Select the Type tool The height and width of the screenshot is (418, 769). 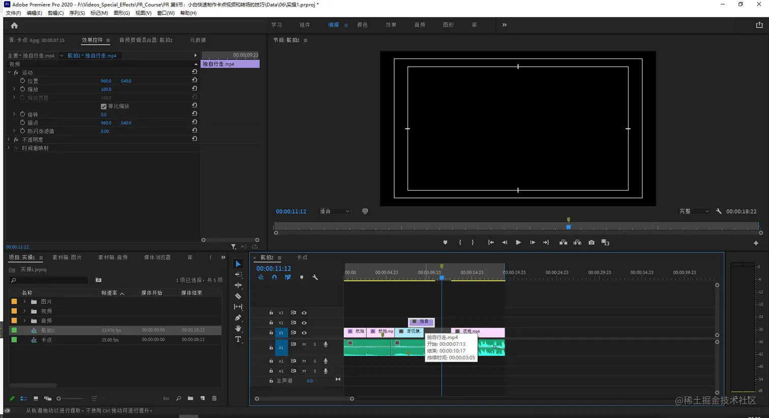point(238,339)
